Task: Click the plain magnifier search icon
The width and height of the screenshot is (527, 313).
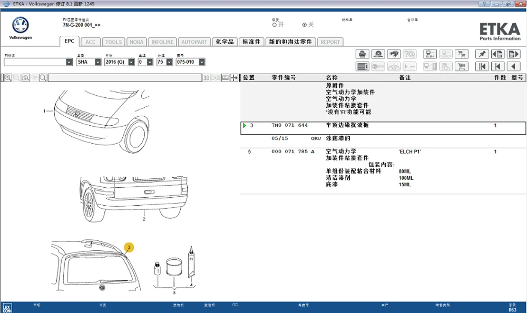Action: 43,78
